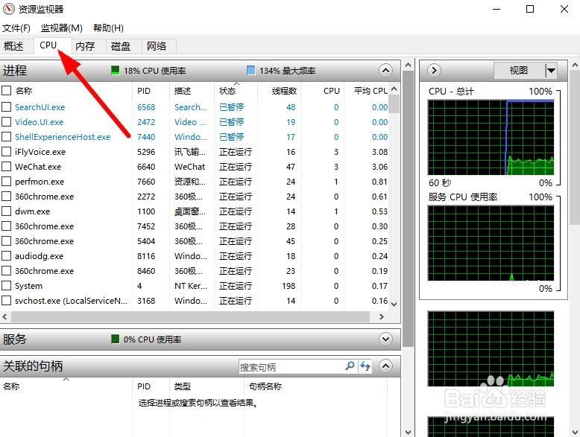Check the ShellExperienceHost.exe checkbox
580x437 pixels.
click(x=6, y=137)
